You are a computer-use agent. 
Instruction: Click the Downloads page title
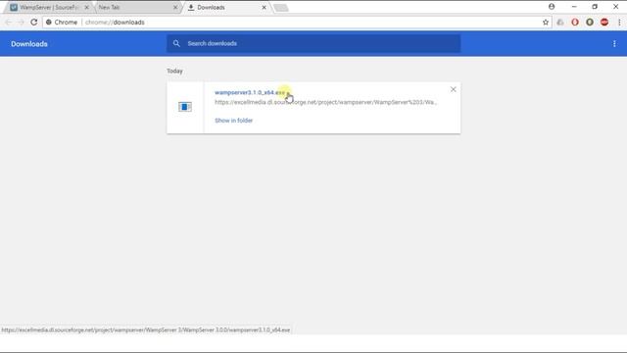(x=29, y=44)
